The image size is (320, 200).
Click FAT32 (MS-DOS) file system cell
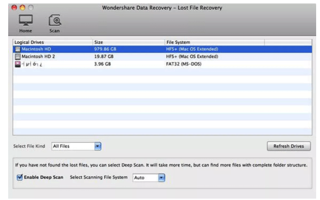(x=184, y=64)
